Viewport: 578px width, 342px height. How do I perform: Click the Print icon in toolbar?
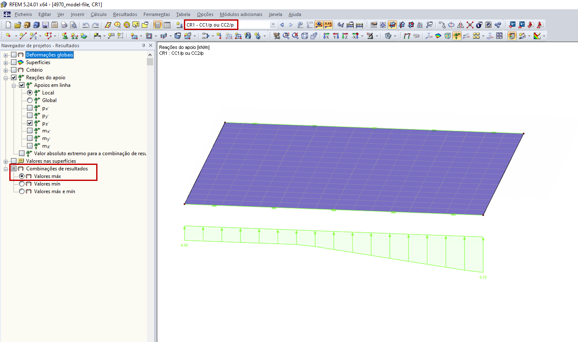point(64,25)
